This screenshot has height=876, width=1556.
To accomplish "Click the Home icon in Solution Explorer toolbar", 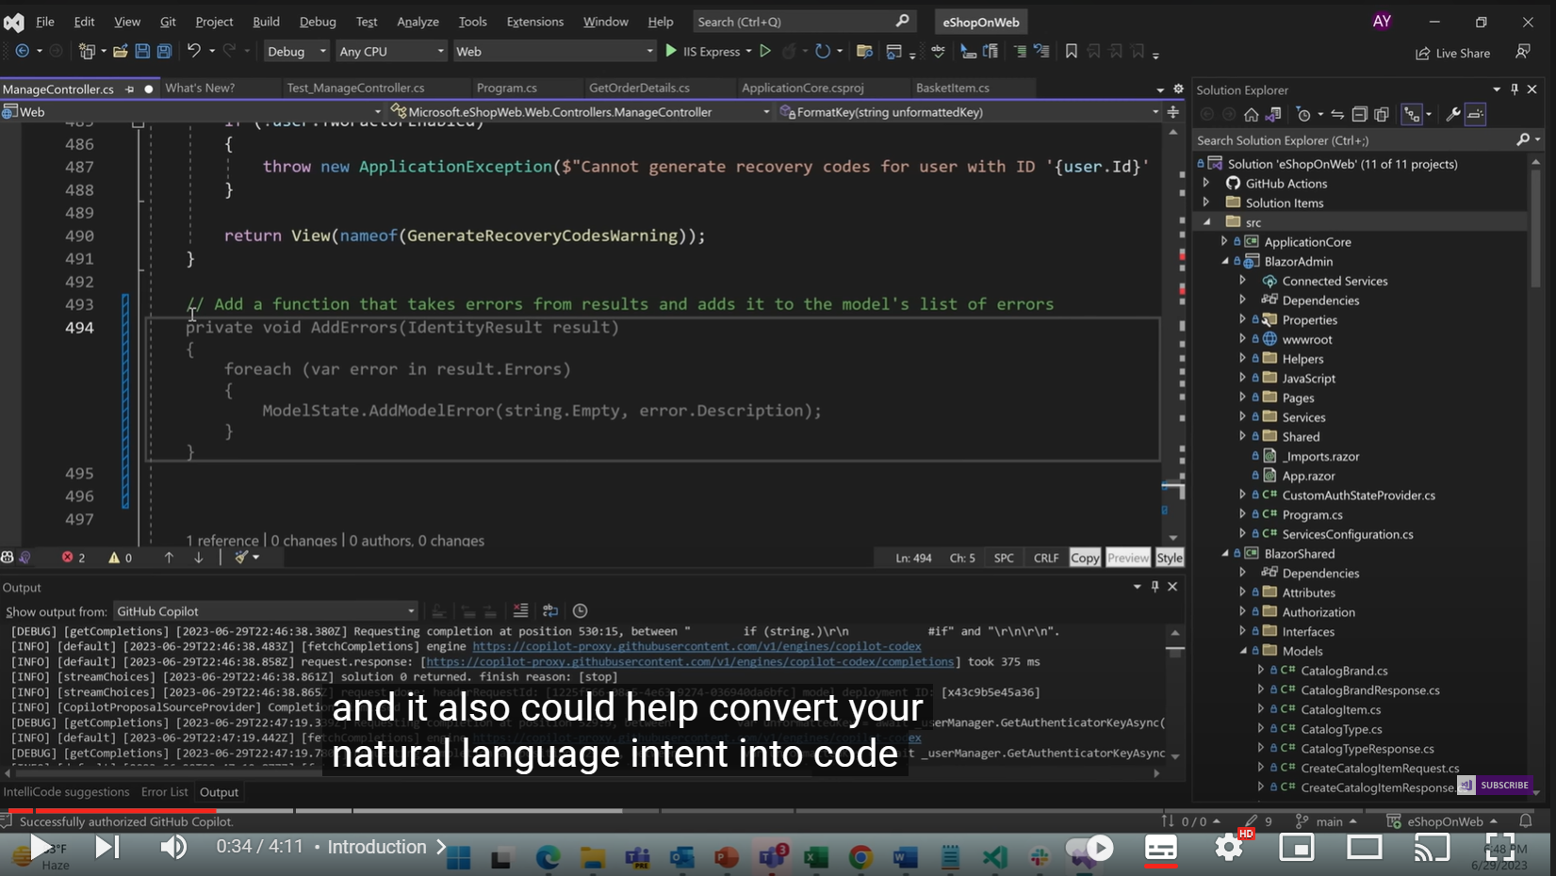I will click(1252, 114).
